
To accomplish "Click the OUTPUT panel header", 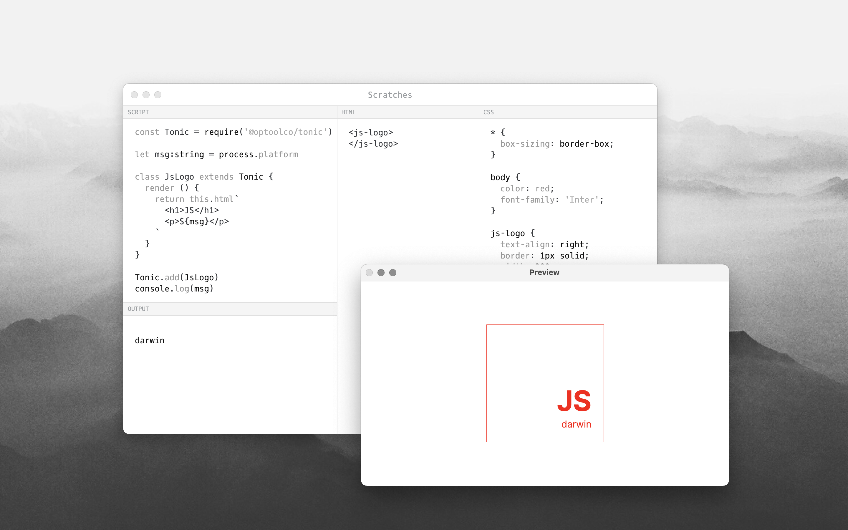I will click(x=138, y=309).
